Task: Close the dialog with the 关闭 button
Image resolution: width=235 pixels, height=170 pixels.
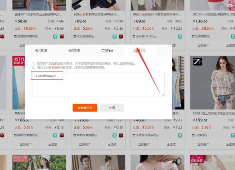Action: [112, 107]
